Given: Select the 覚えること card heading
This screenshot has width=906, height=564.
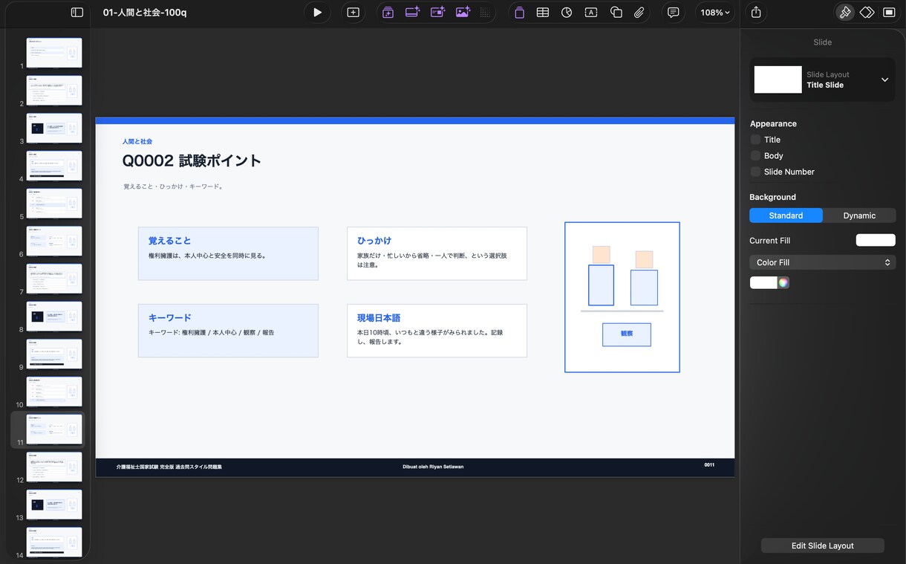Looking at the screenshot, I should (169, 241).
